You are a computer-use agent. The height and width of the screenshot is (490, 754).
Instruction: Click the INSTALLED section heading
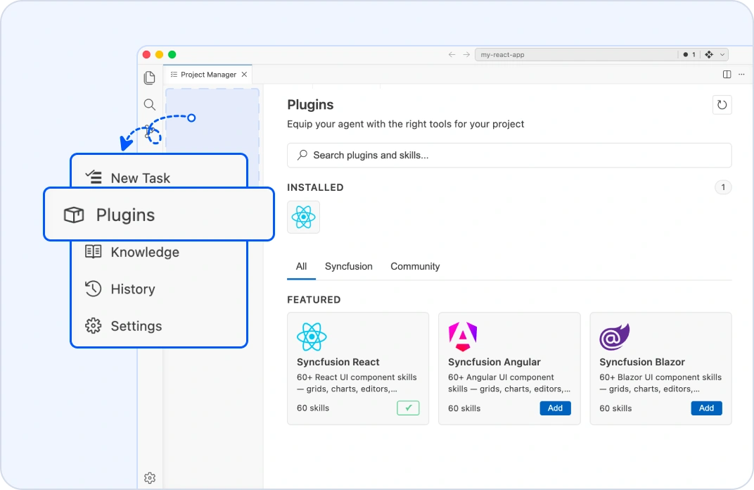[x=315, y=187]
